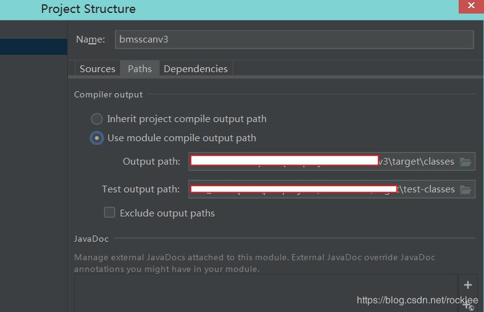The height and width of the screenshot is (312, 484).
Task: Click the add JavaDoc URL globe-plus icon
Action: point(469,306)
